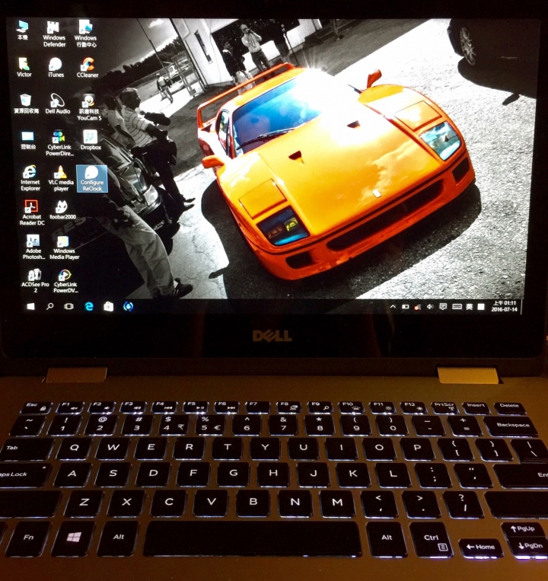The image size is (548, 581).
Task: Open the Adobe Photoshop shortcut
Action: pyautogui.click(x=33, y=247)
